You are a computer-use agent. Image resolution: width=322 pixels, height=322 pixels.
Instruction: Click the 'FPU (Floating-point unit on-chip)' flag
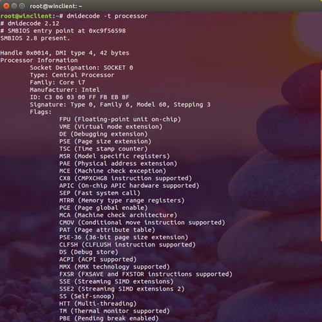click(120, 119)
